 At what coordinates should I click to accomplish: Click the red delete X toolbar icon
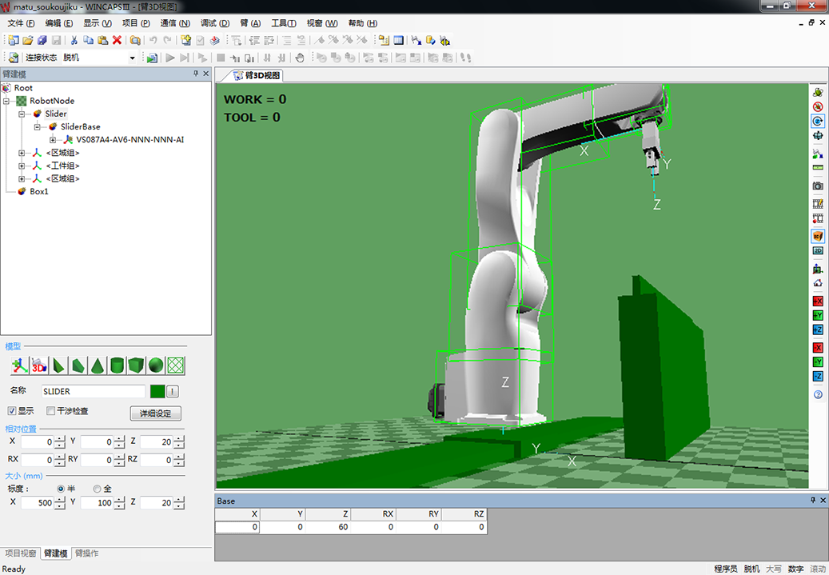tap(118, 40)
